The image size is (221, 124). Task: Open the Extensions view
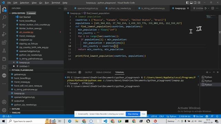[4, 42]
